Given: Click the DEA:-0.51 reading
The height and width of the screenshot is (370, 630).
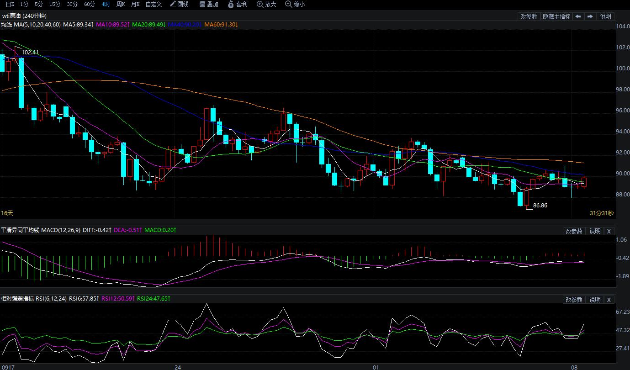Looking at the screenshot, I should click(128, 230).
